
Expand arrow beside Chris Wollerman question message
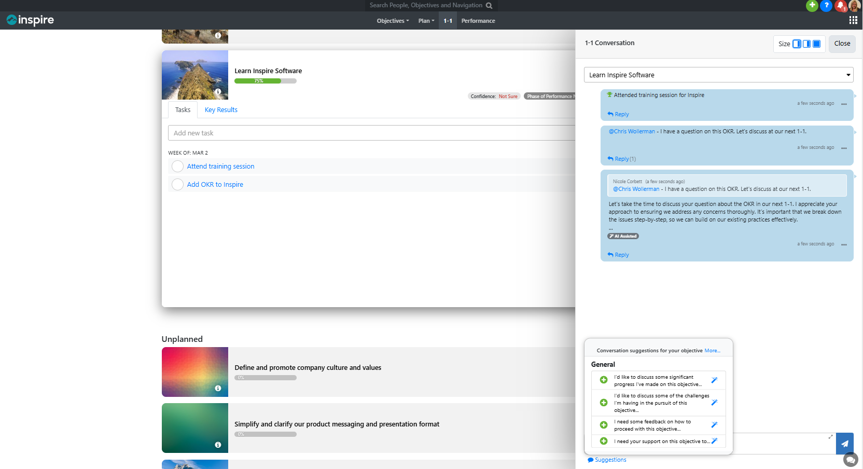[855, 132]
